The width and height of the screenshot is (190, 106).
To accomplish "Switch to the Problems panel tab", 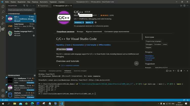I will (x=42, y=71).
